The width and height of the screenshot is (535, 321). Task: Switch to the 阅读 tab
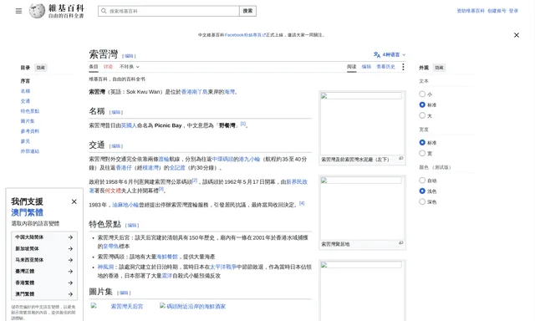point(351,67)
